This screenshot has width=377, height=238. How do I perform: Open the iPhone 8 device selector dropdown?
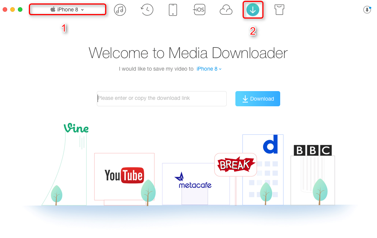[x=67, y=9]
